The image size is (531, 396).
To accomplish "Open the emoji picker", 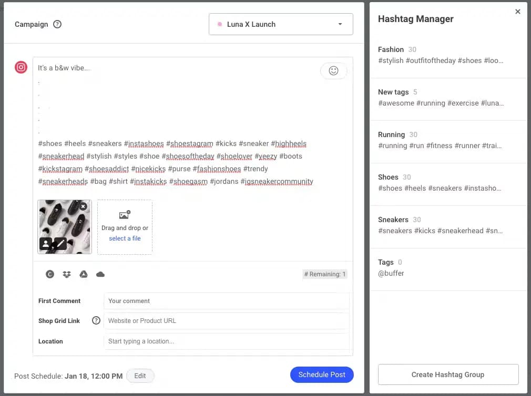I will (334, 70).
